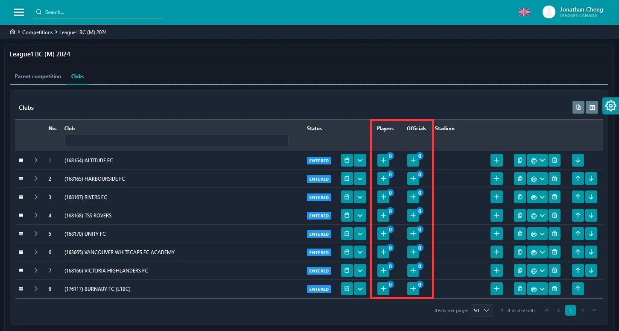619x331 pixels.
Task: Grab drag handle of ALTITUDE FC row
Action: [x=21, y=160]
